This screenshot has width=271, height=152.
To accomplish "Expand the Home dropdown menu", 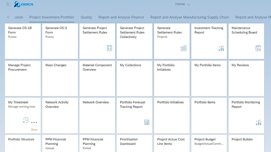I will (x=183, y=4).
